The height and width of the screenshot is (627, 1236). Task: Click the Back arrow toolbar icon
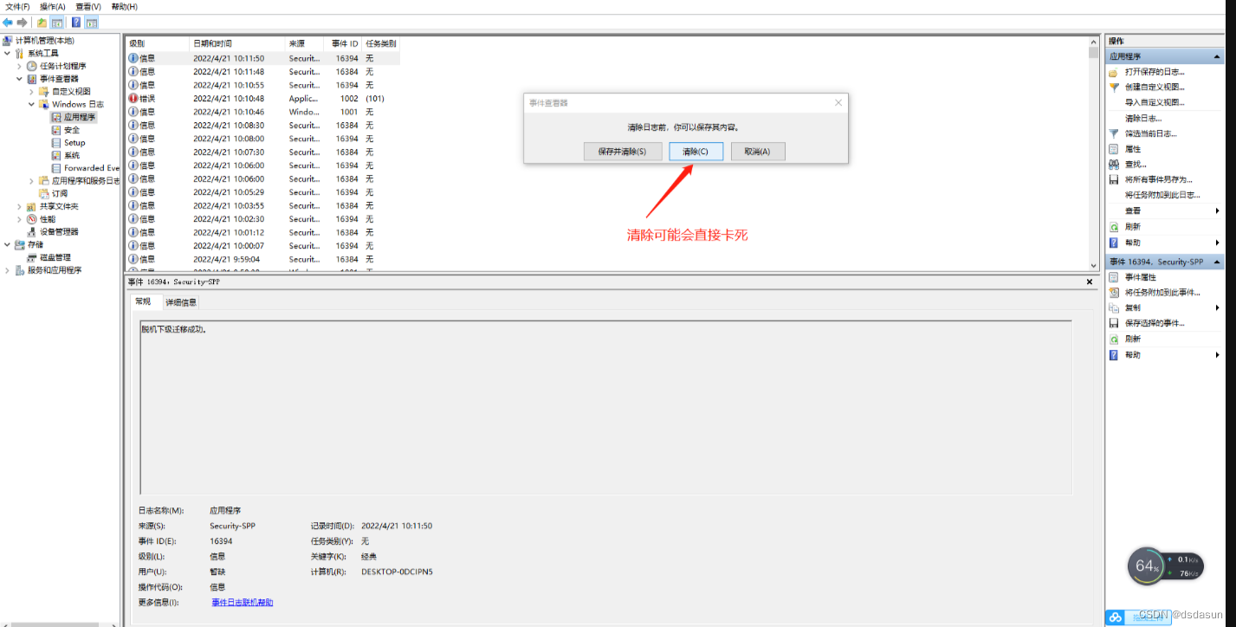point(7,23)
